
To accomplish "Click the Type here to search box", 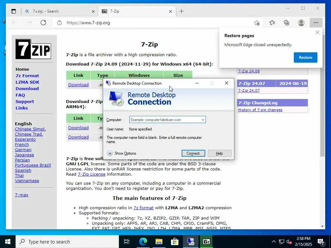I will click(x=67, y=242).
